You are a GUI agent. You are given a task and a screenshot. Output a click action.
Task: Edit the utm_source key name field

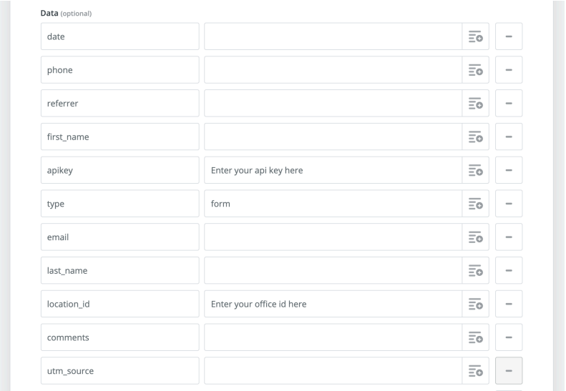click(x=119, y=371)
